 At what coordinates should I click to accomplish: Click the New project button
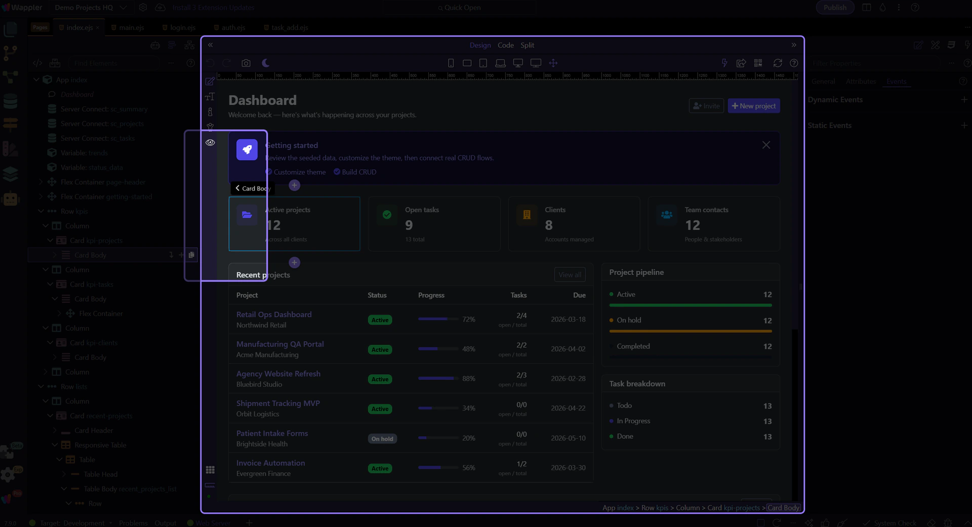tap(753, 106)
